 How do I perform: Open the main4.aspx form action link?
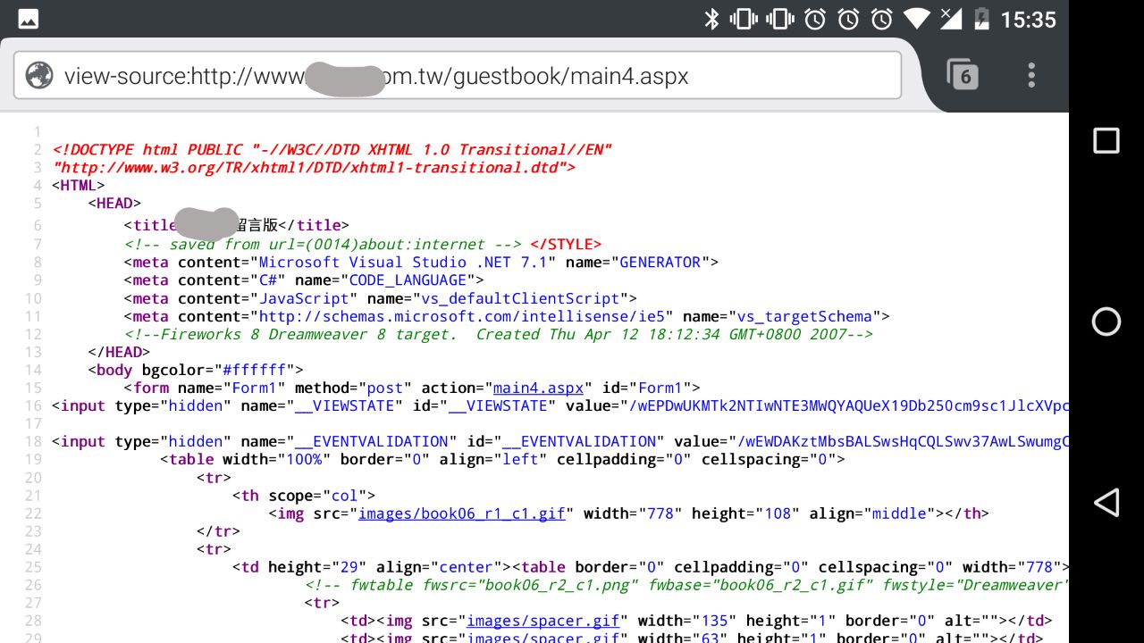coord(538,388)
